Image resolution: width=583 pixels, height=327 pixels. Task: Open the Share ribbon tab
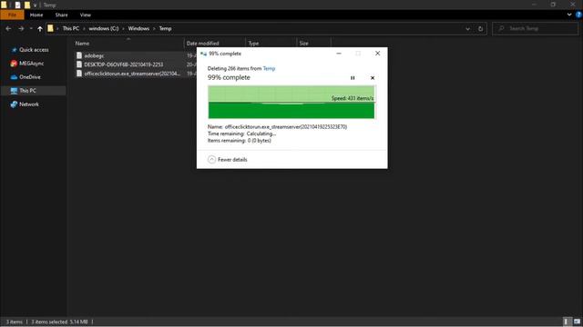click(x=61, y=15)
